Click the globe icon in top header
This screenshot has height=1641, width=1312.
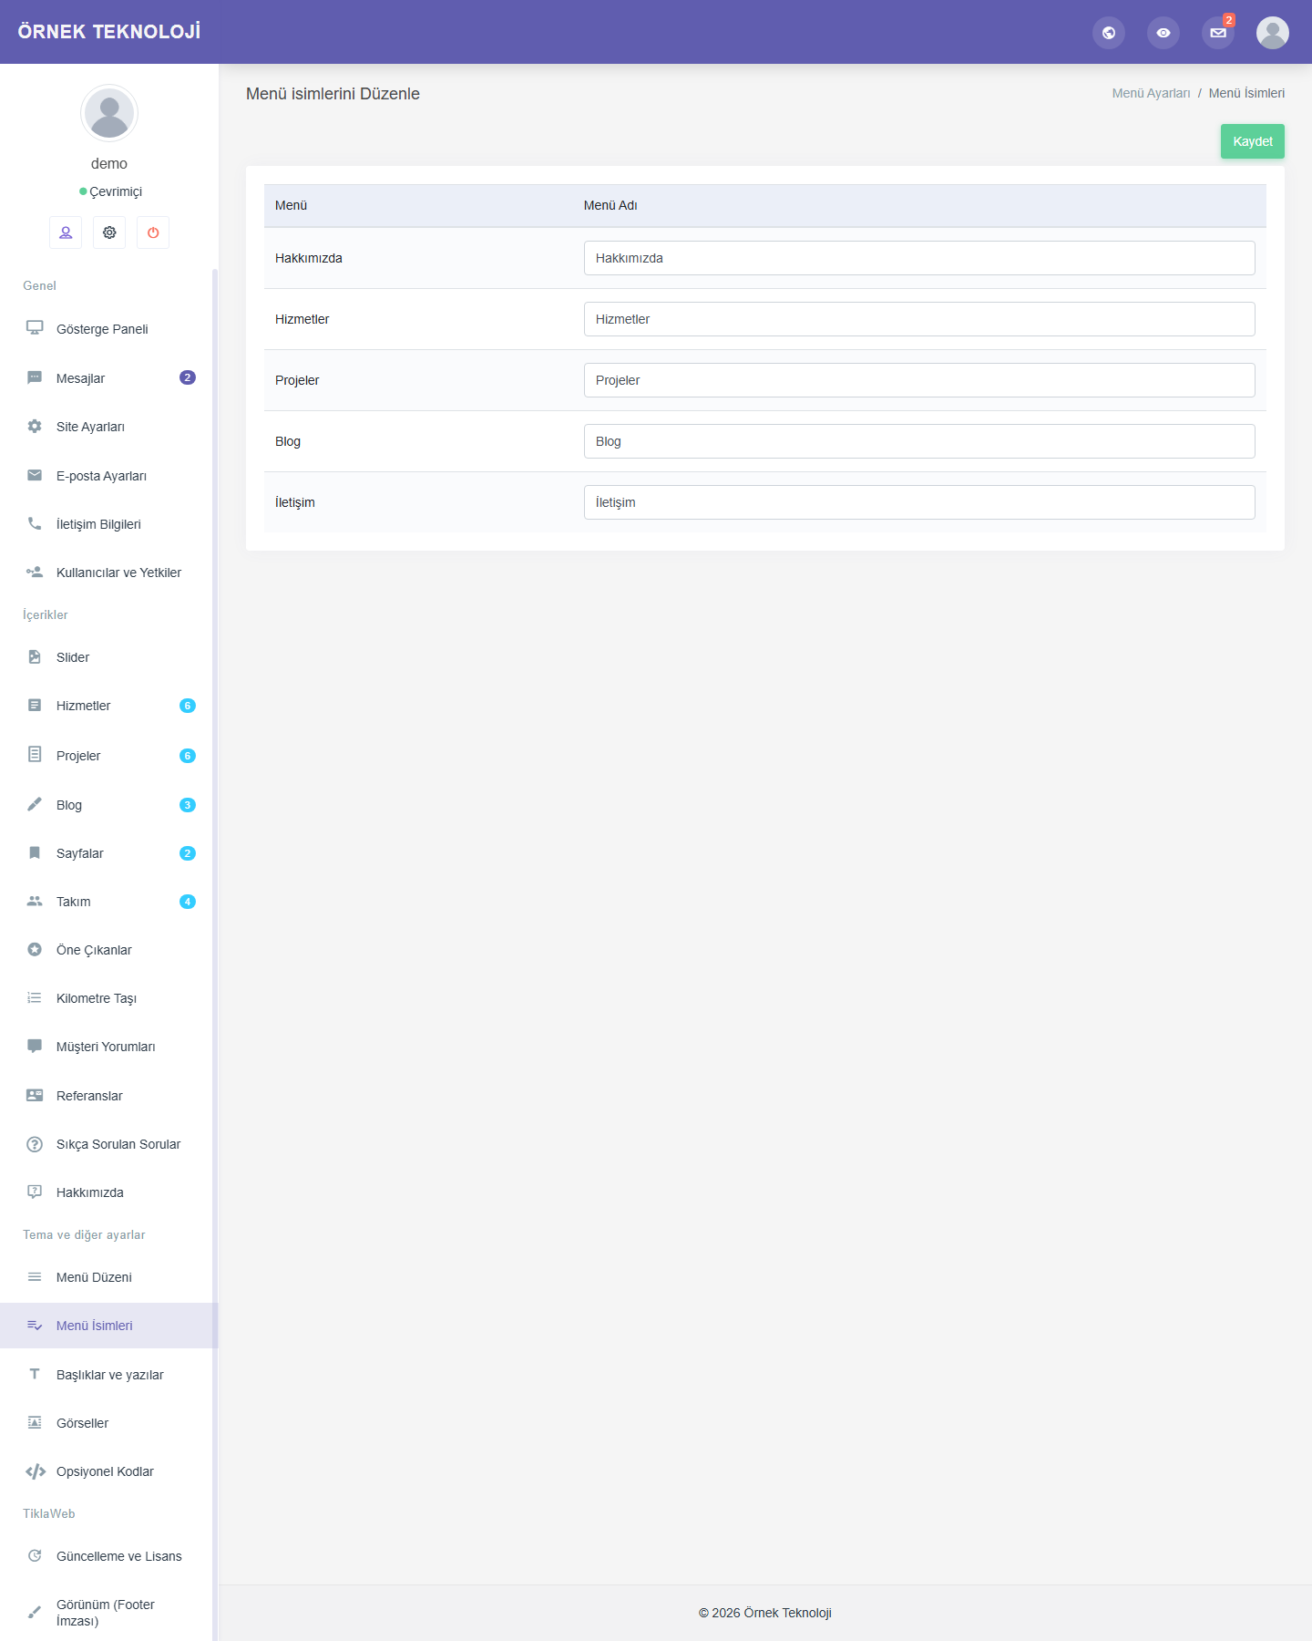click(1109, 33)
